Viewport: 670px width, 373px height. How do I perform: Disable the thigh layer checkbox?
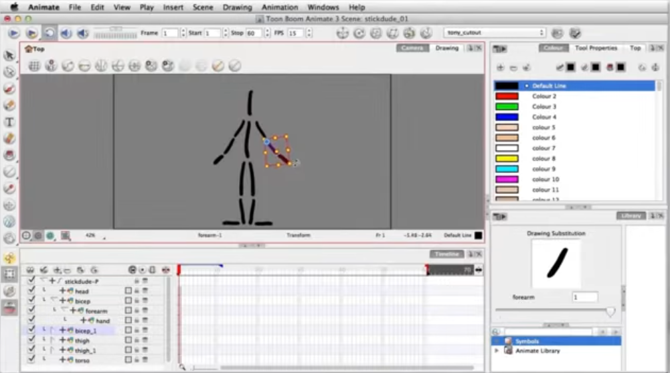tap(31, 340)
